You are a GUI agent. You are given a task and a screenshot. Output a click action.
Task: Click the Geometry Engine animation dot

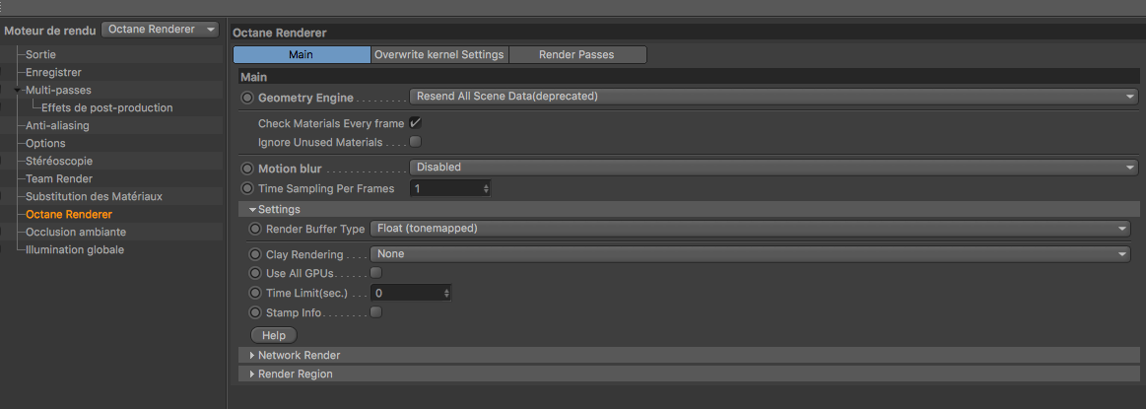247,98
